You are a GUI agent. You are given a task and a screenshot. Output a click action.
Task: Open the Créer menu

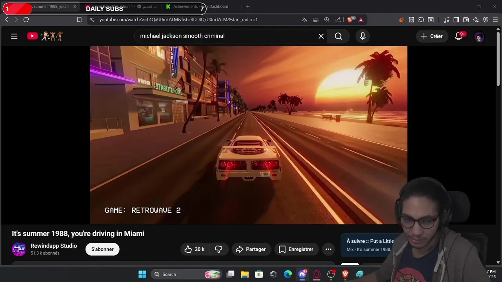[x=432, y=36]
